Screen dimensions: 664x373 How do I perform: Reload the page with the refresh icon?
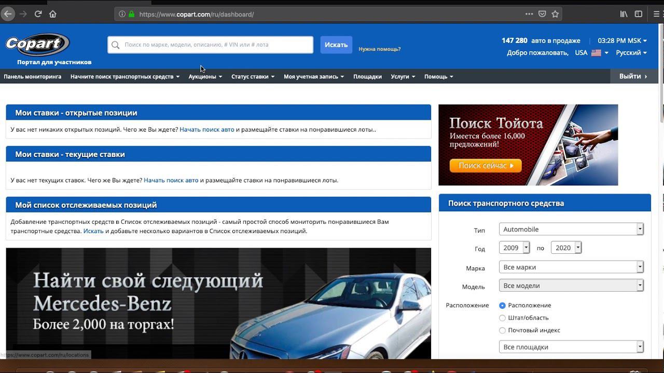pyautogui.click(x=38, y=14)
